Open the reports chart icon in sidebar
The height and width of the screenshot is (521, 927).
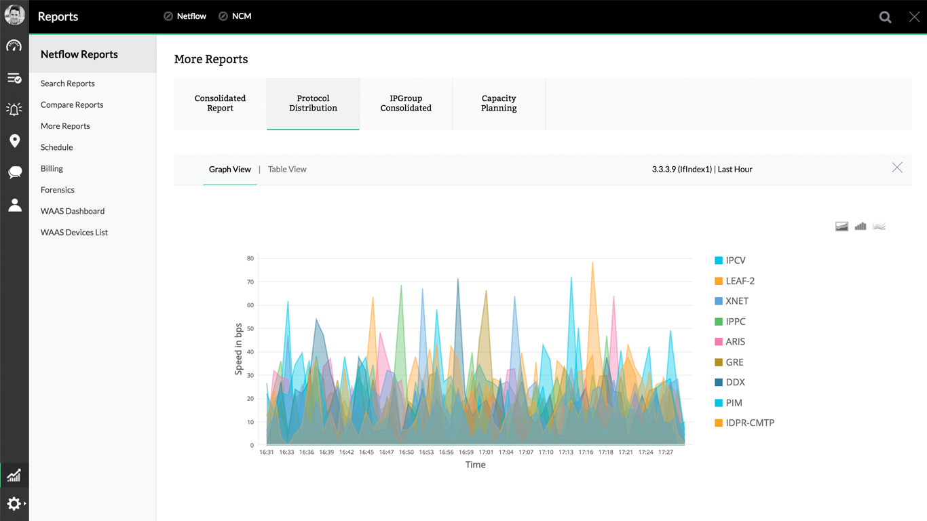coord(14,475)
